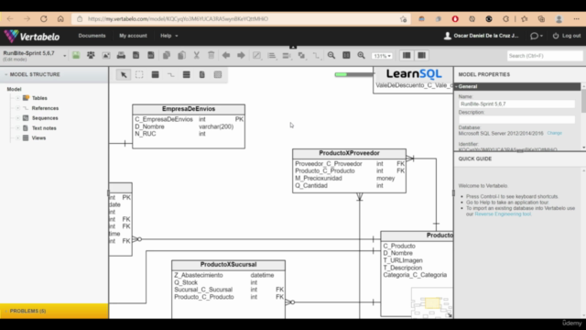586x330 pixels.
Task: Select the ProductoXSucursal table header
Action: (228, 265)
